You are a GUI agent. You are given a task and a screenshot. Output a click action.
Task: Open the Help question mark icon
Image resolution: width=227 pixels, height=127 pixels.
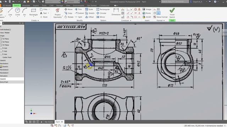point(215,1)
